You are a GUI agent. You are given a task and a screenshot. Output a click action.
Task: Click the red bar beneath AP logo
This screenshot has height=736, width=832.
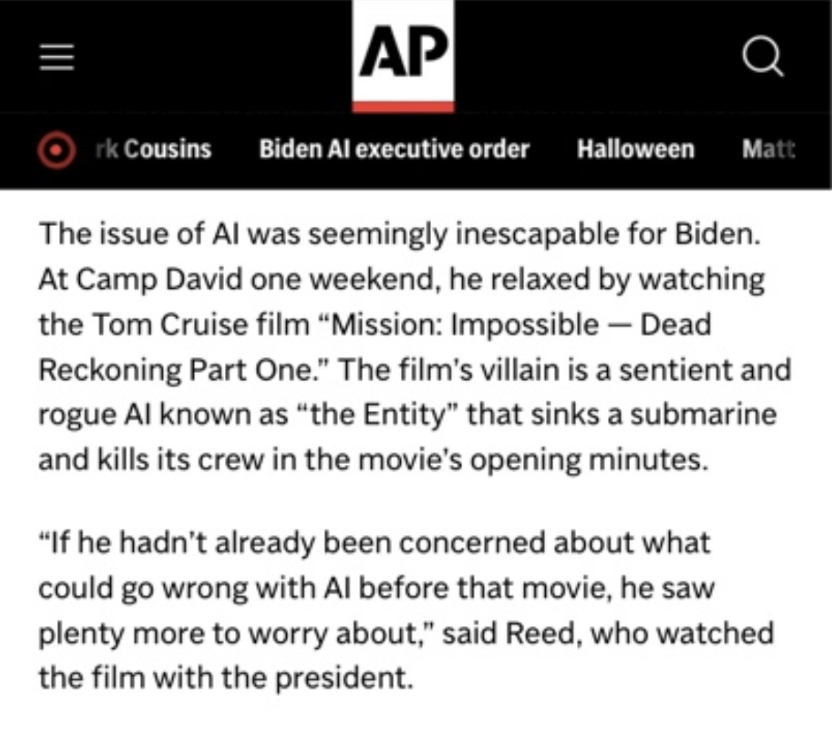(x=403, y=108)
